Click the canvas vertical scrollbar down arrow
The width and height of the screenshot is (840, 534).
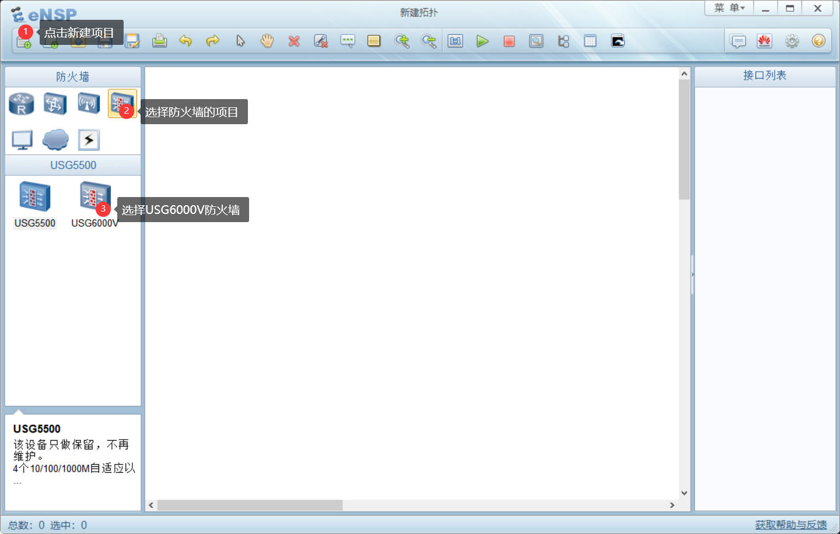684,493
